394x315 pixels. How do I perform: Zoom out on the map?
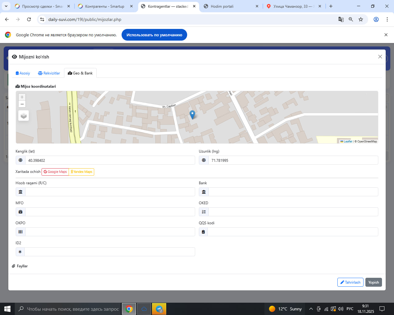[22, 104]
